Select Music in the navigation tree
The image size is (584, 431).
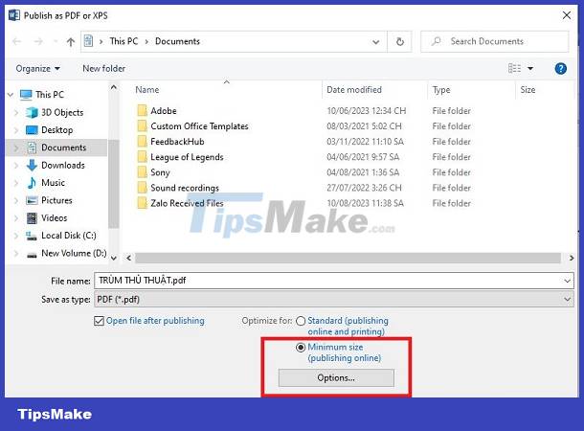click(53, 183)
